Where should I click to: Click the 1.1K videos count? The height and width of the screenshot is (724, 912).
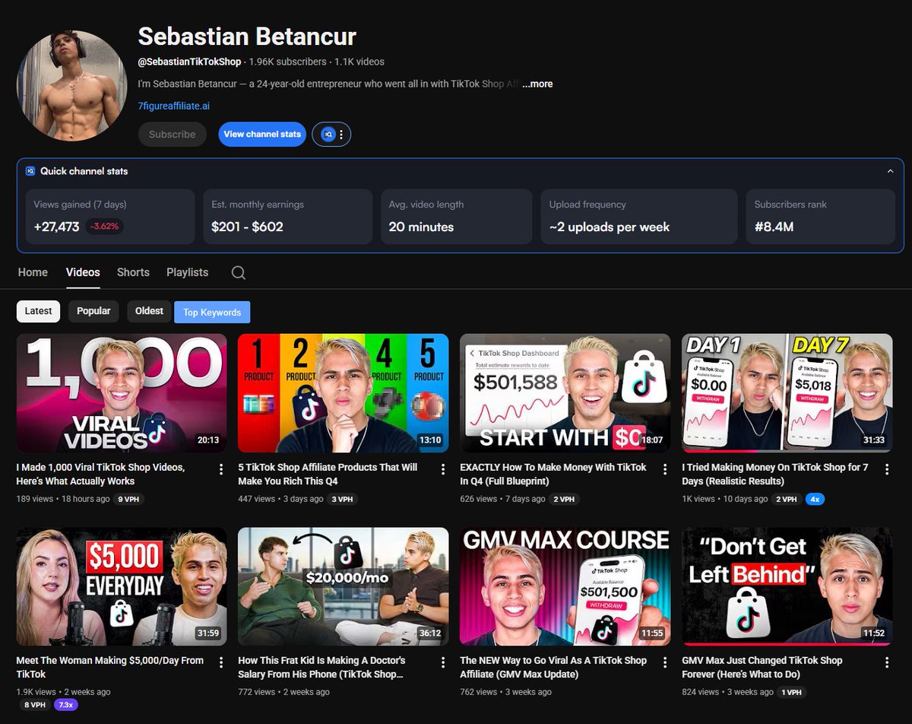tap(359, 62)
